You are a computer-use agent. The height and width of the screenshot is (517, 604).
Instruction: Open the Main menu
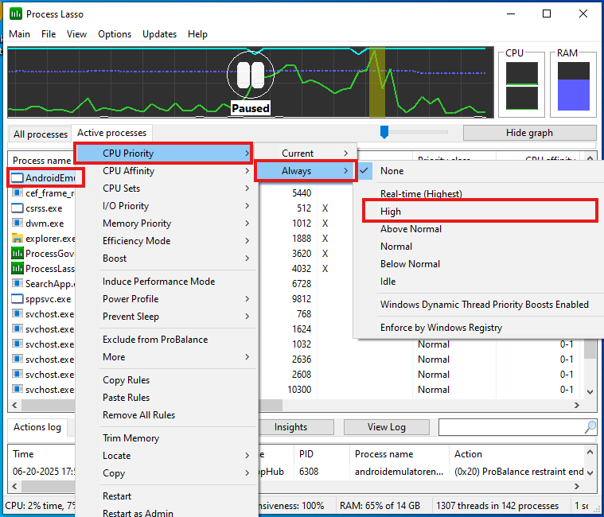click(x=20, y=34)
